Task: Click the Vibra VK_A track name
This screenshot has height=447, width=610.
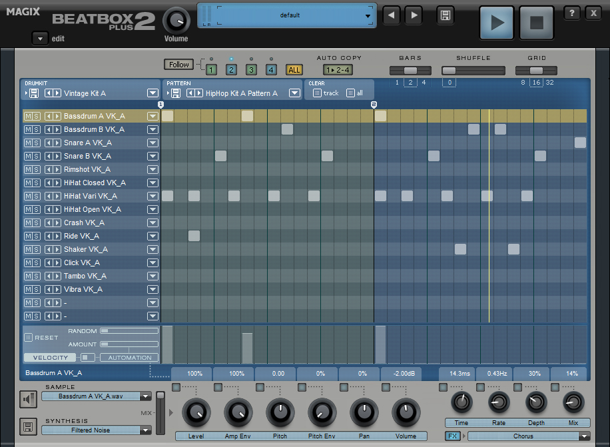Action: 83,289
